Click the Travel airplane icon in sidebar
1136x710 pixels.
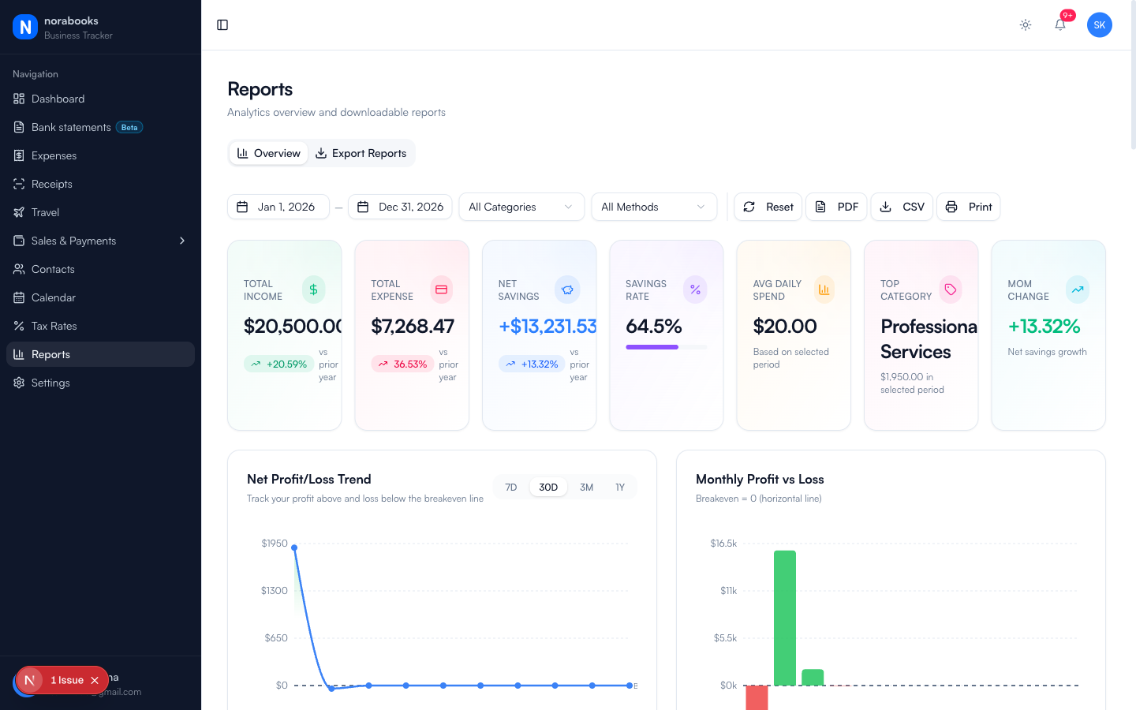coord(17,212)
